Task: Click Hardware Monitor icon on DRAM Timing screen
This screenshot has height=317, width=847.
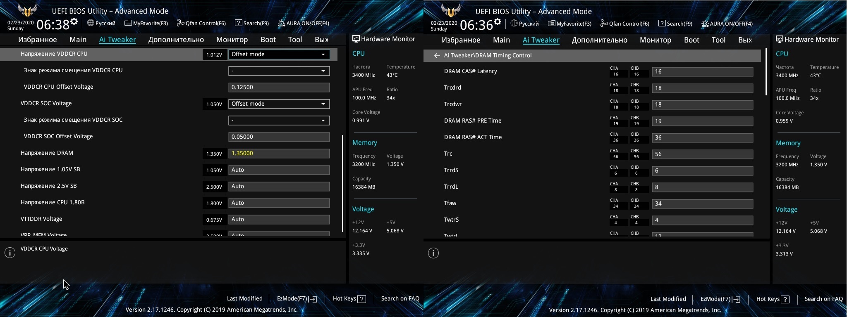Action: point(779,39)
